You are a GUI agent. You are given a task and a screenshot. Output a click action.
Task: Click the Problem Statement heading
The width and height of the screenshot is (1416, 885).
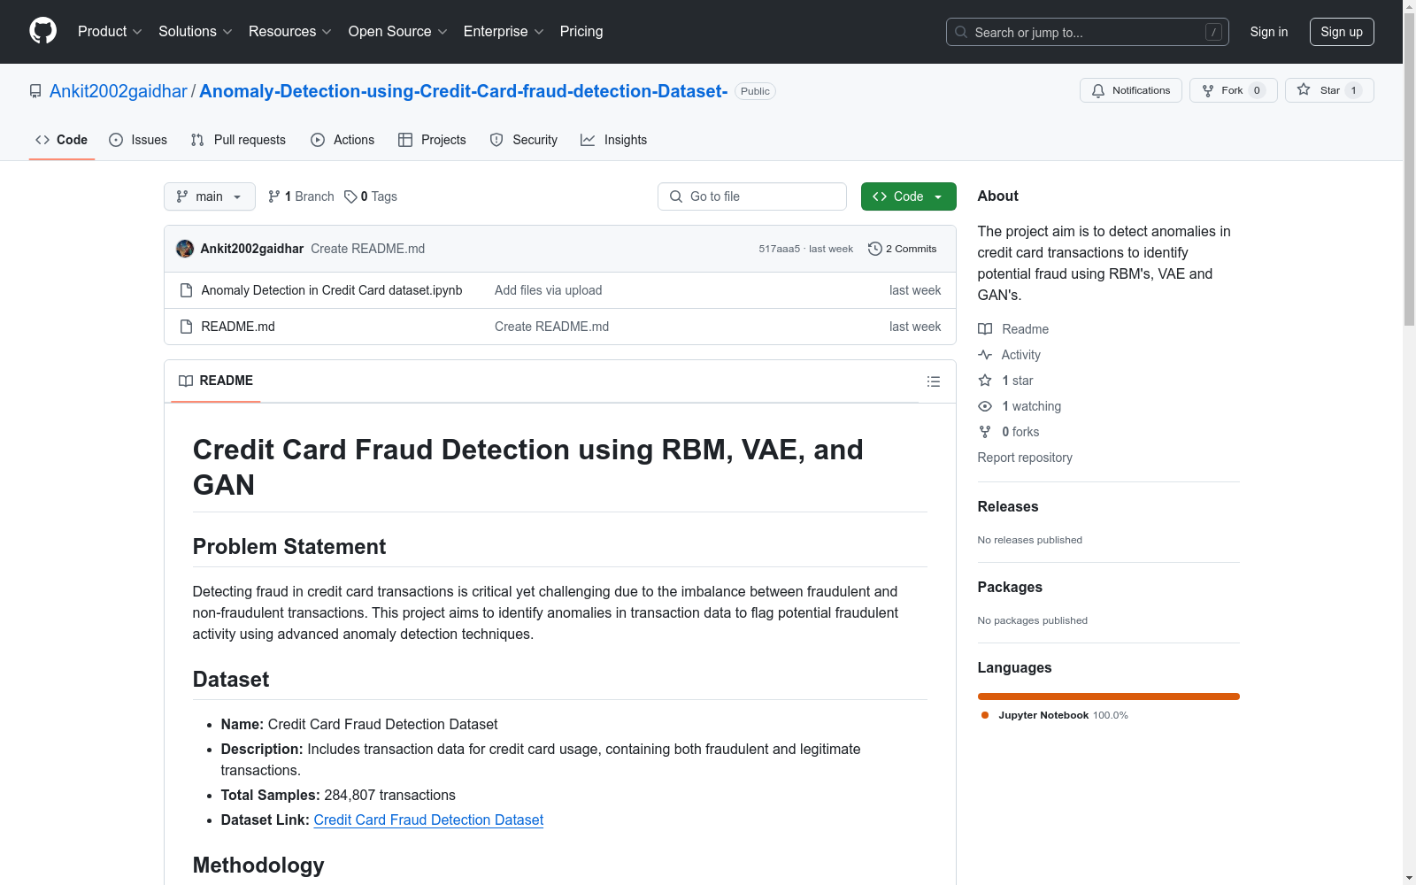289,547
